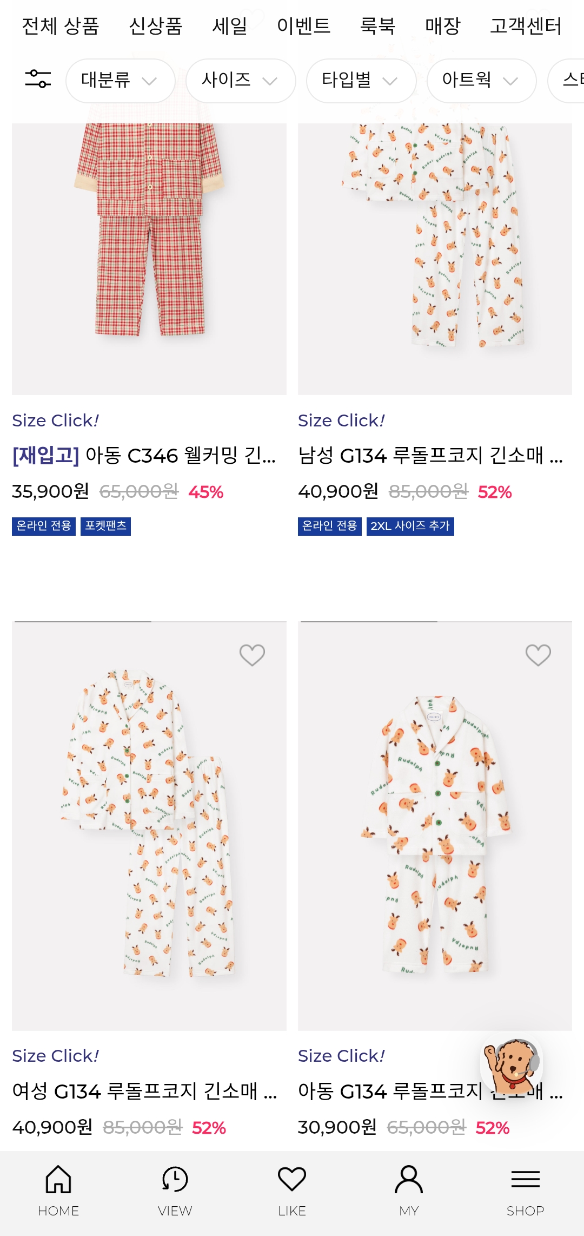Expand the 아트웍 dropdown filter
584x1236 pixels.
481,81
